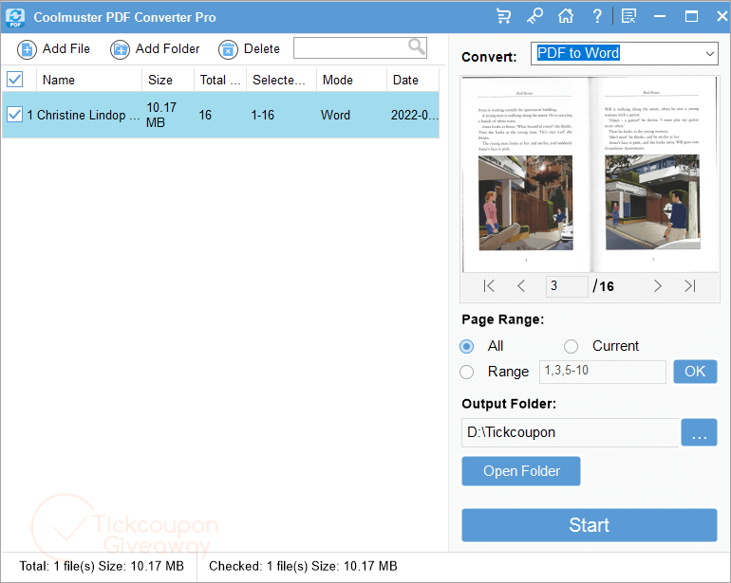Image resolution: width=731 pixels, height=583 pixels.
Task: Browse output folder with ... button
Action: [x=699, y=432]
